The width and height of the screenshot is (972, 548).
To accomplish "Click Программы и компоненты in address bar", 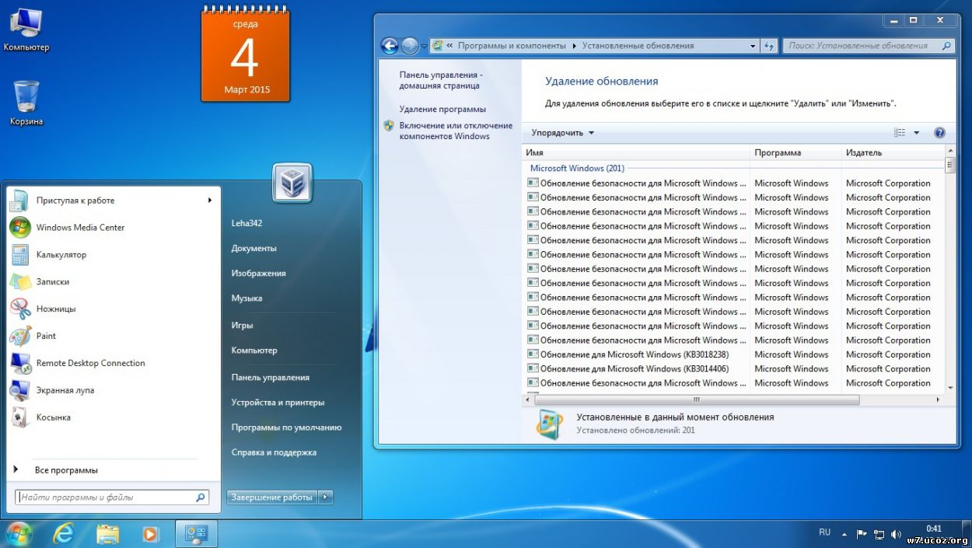I will [512, 46].
